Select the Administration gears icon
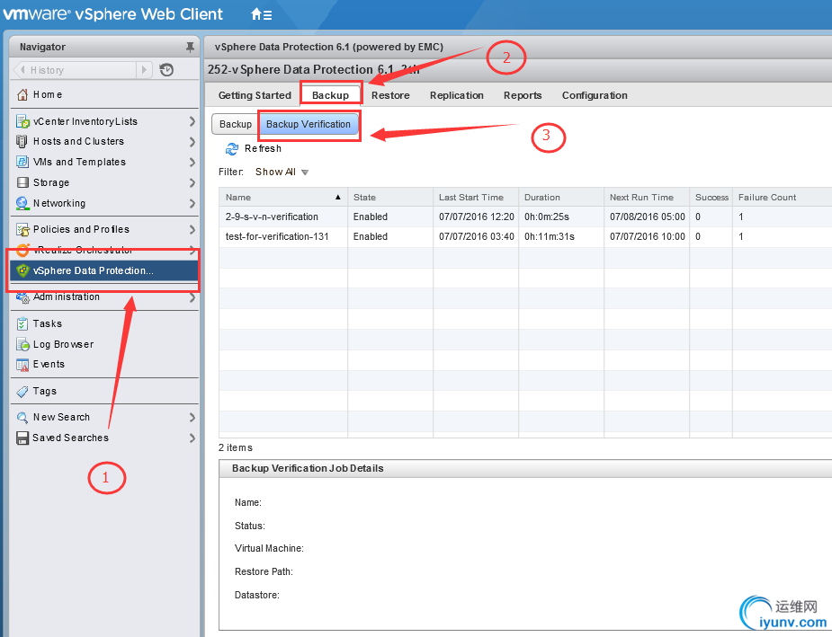Screen dimensions: 832x637 (22, 297)
